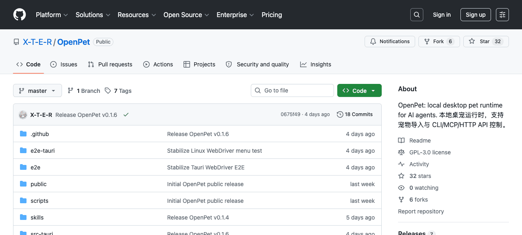Switch to the Insights tab
This screenshot has width=522, height=235.
(x=316, y=64)
